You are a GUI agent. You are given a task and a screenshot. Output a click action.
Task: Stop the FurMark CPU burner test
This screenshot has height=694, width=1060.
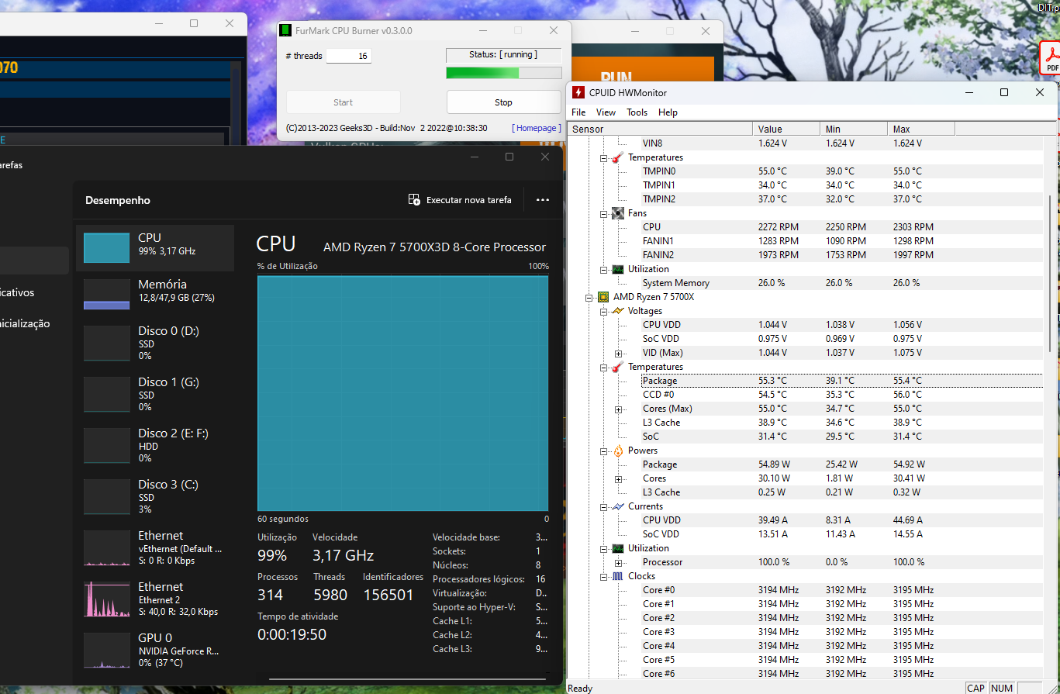point(503,102)
